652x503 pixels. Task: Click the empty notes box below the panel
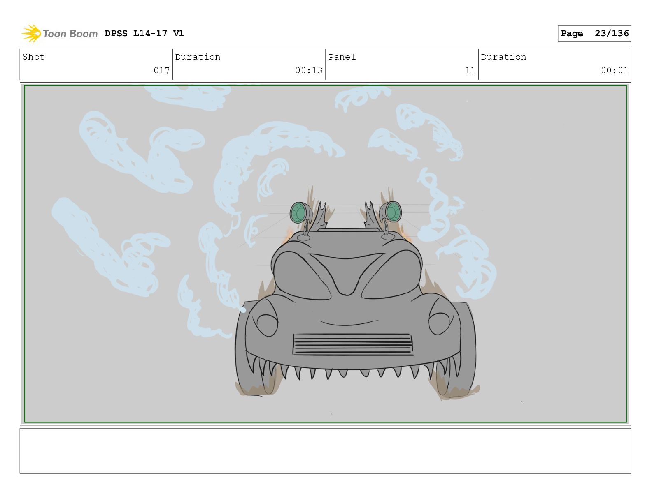coord(325,451)
